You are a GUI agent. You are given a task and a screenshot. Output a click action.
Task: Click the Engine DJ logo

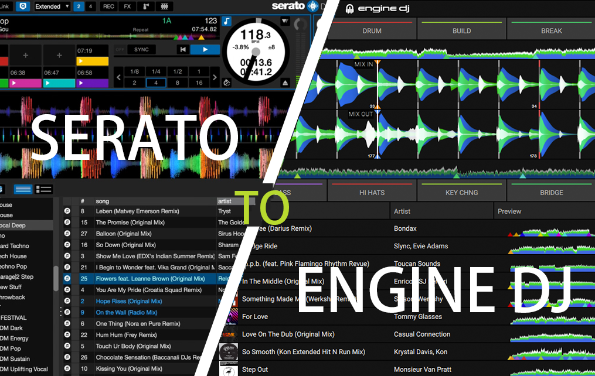[377, 8]
